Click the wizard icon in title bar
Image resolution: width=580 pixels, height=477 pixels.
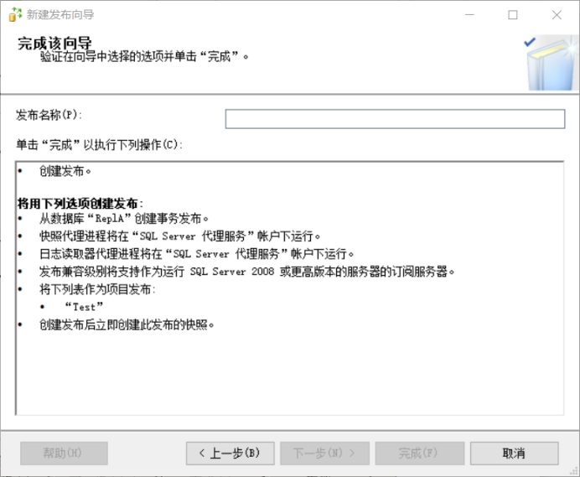(15, 14)
